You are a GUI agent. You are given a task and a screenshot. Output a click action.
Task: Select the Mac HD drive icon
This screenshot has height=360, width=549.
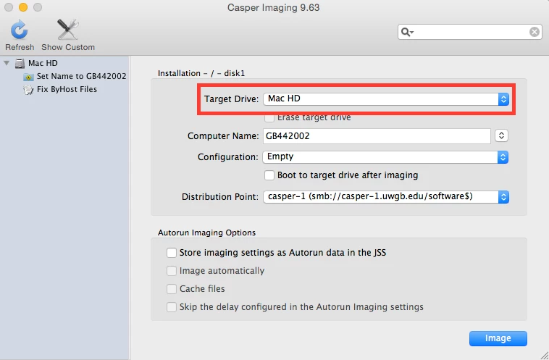(x=20, y=64)
